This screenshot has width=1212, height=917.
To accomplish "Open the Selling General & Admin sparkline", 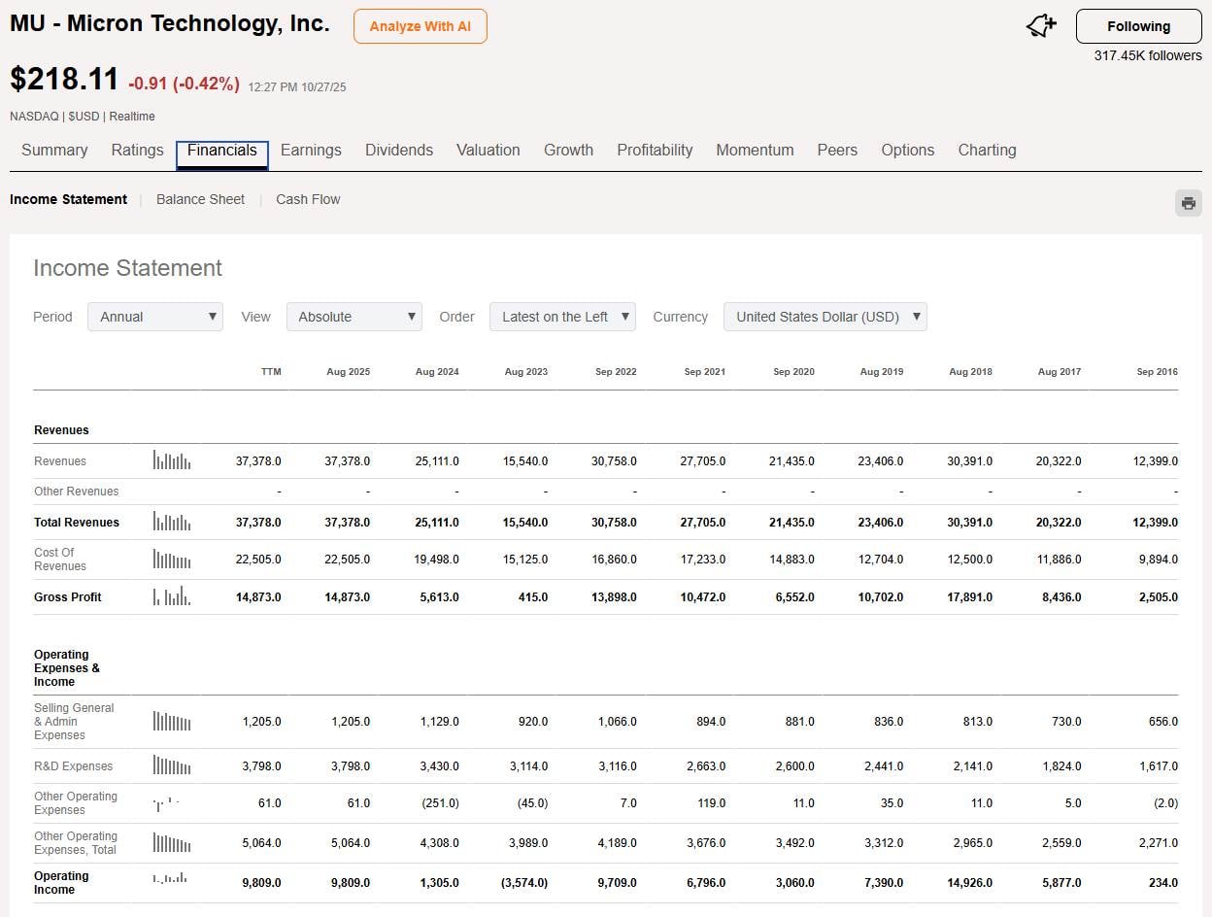I will click(172, 722).
